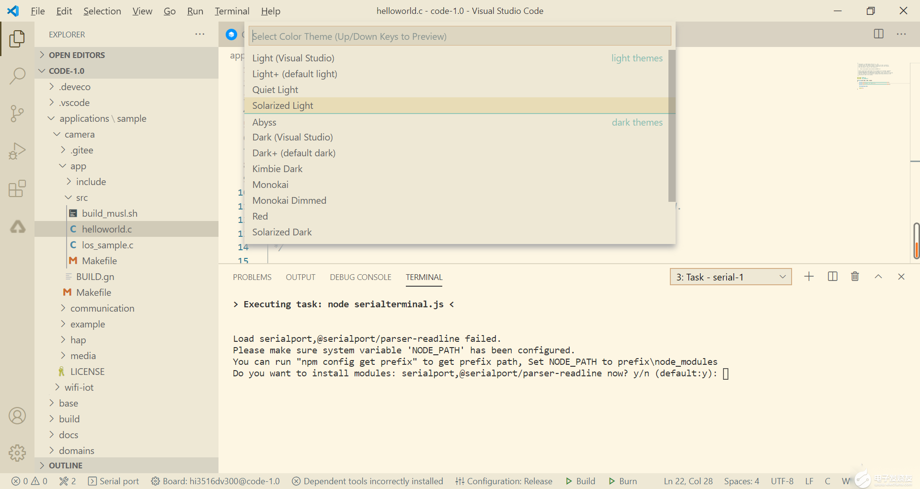Open Serial port from status bar

(114, 481)
